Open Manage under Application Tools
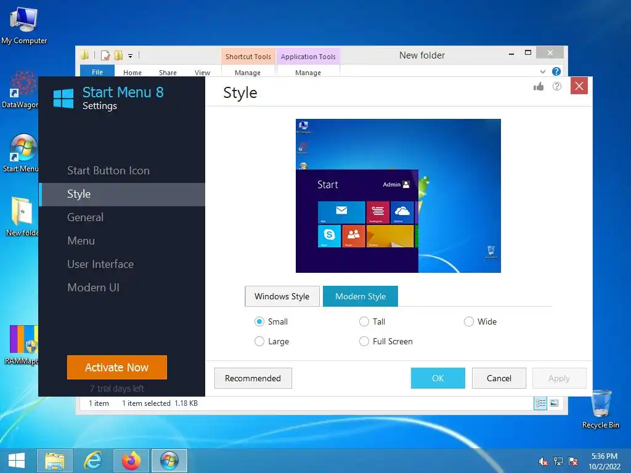This screenshot has width=631, height=473. (308, 73)
